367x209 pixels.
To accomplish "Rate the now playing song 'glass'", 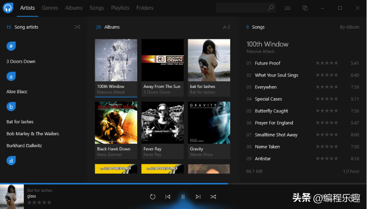I will pos(39,202).
